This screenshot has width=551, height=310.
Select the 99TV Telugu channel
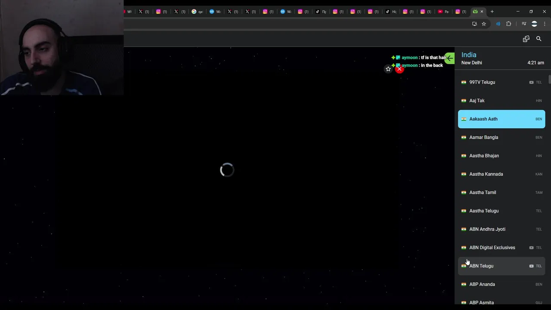point(501,82)
